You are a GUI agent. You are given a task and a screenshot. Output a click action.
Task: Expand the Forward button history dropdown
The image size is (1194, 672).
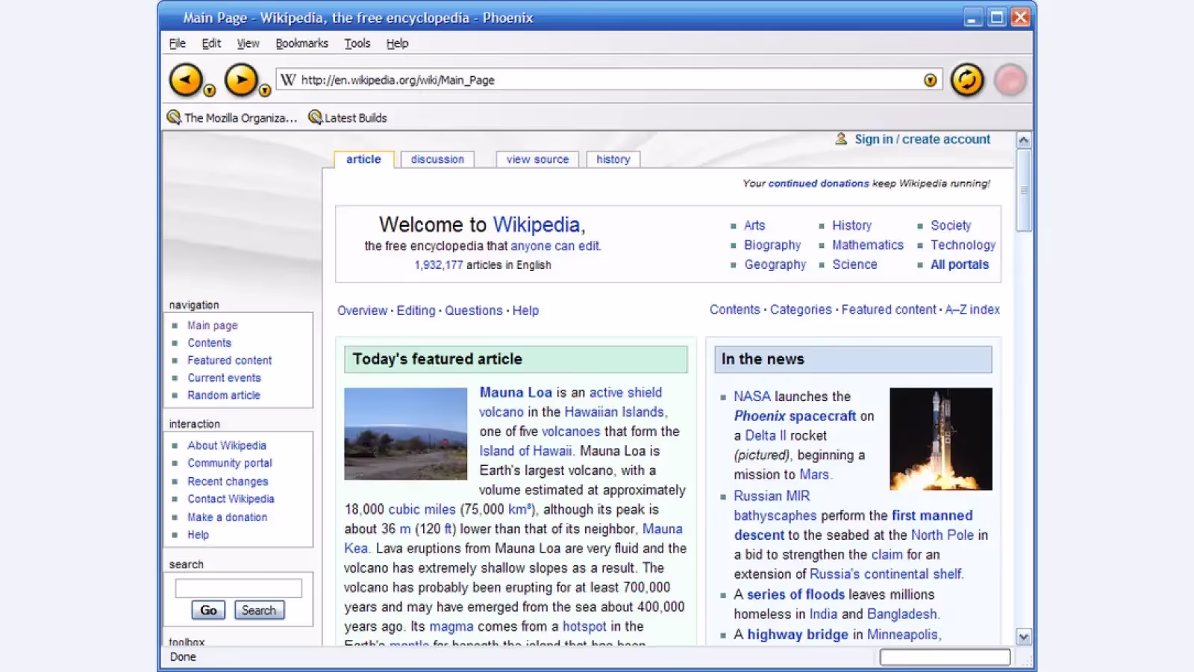point(265,91)
